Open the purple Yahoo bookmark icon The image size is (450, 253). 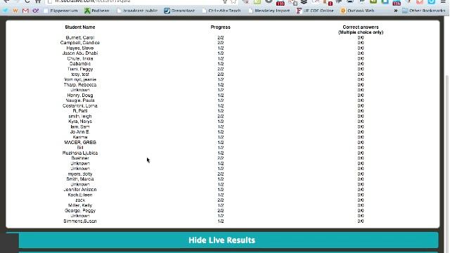[x=36, y=11]
